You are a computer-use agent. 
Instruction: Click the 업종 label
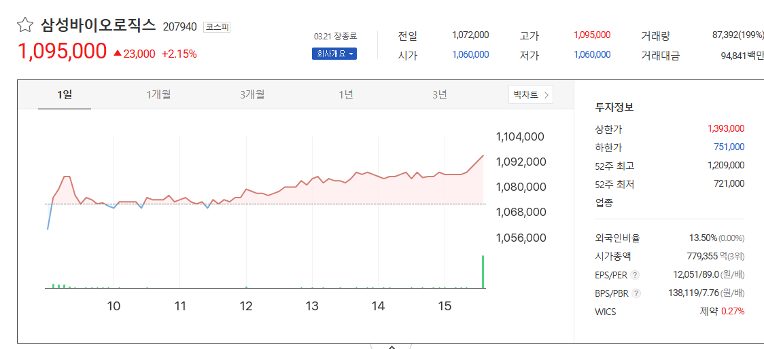point(604,202)
